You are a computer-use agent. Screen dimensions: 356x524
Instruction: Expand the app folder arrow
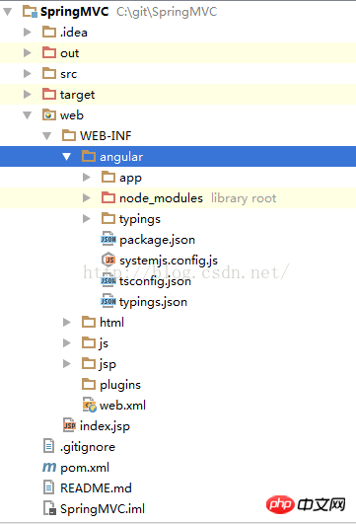[x=87, y=177]
